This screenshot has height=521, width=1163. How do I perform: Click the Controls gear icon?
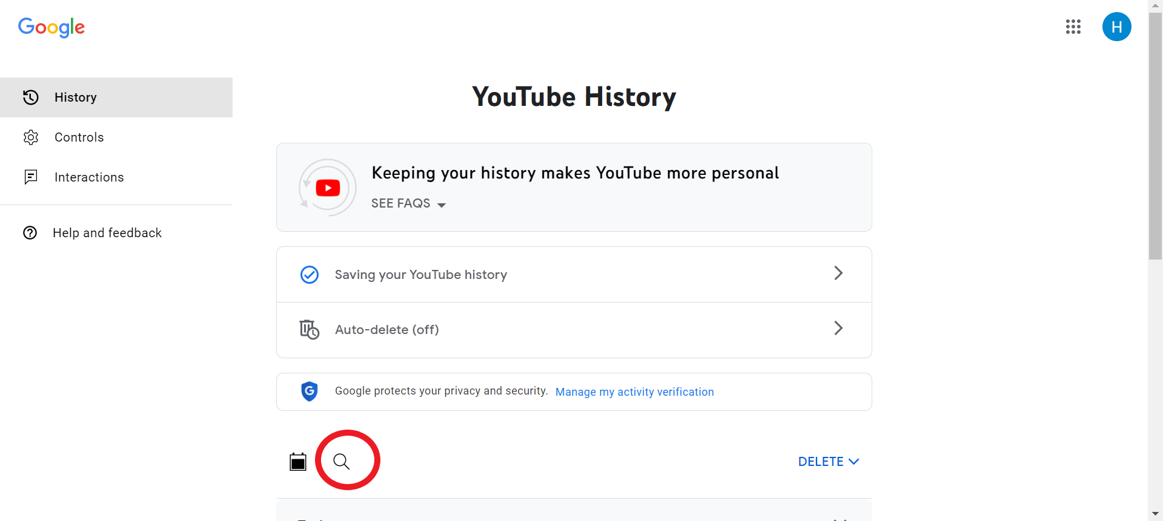click(x=31, y=137)
